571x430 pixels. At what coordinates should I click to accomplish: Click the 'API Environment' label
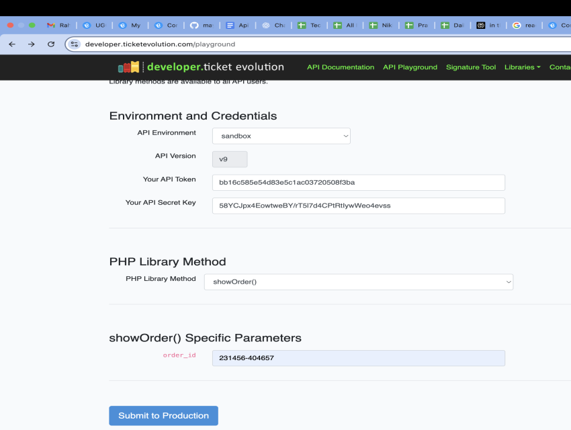click(x=167, y=132)
